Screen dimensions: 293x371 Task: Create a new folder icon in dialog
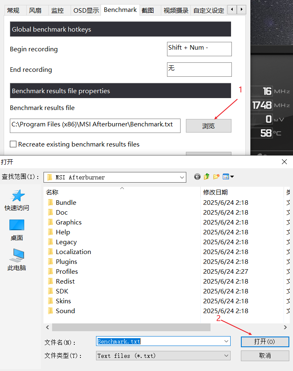point(216,177)
